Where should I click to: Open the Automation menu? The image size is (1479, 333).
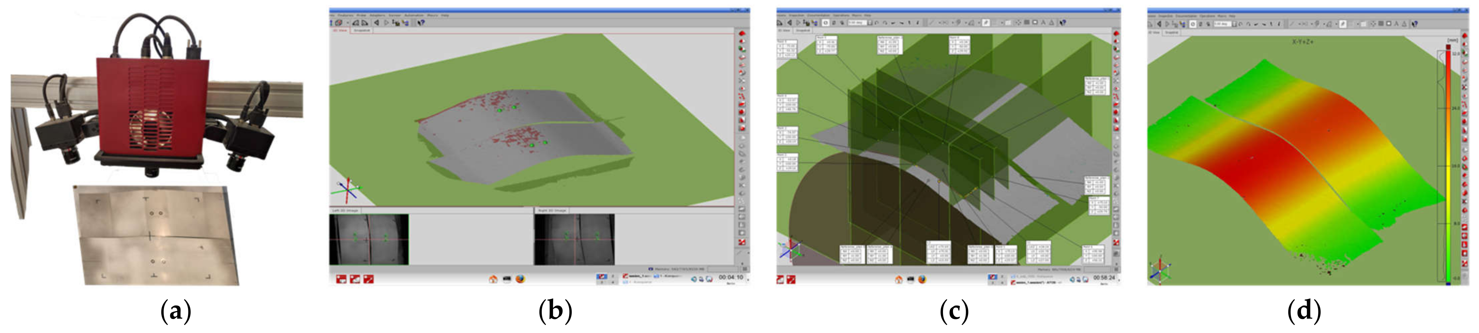[x=414, y=15]
